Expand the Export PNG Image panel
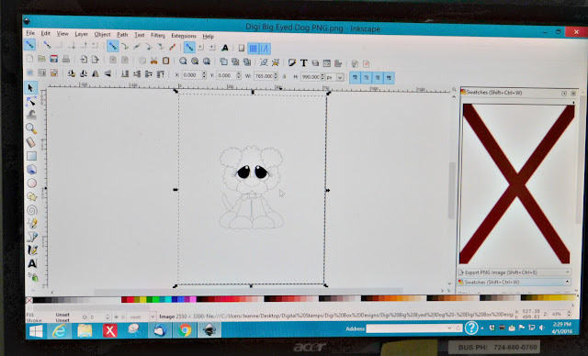 tap(514, 273)
